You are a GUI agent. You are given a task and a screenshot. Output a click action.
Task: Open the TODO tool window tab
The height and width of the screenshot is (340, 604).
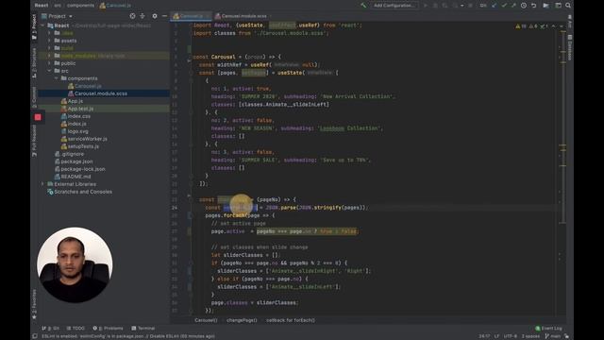pos(75,328)
